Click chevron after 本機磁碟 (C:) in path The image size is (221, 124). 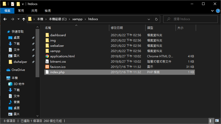(x=69, y=19)
